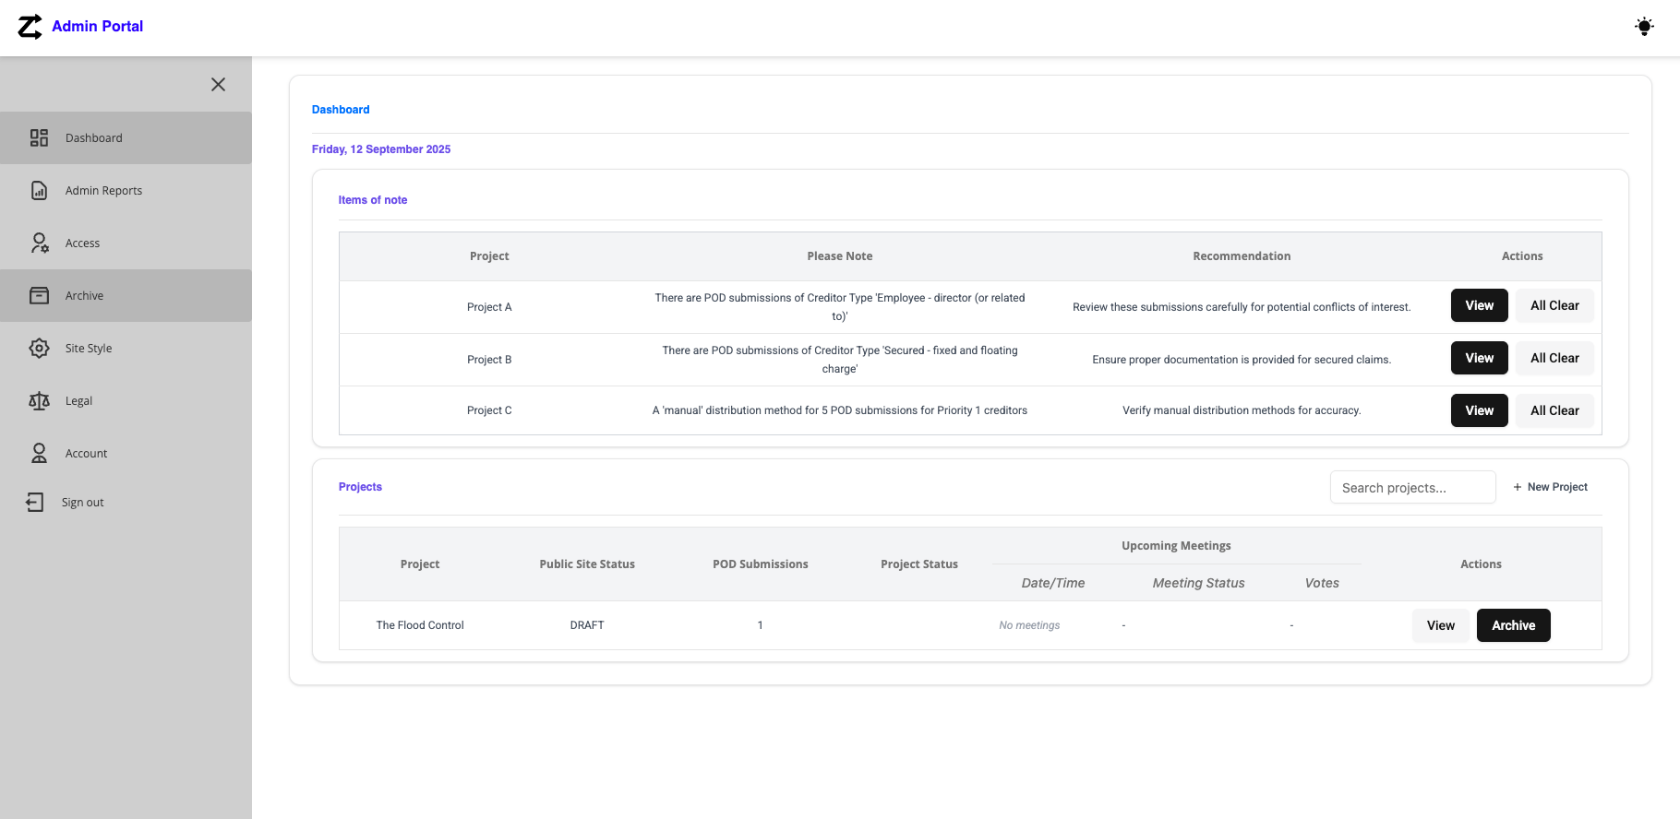Image resolution: width=1680 pixels, height=819 pixels.
Task: Click the Site Style gear icon
Action: (x=39, y=349)
